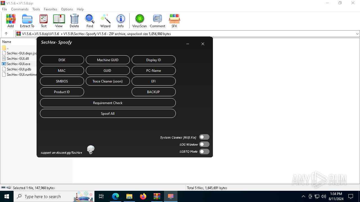360x202 pixels.
Task: Click the Type here to search box
Action: [54, 196]
